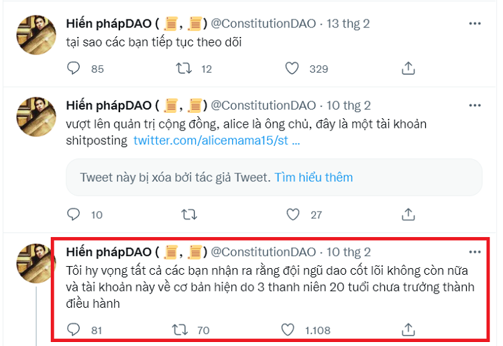503x346 pixels.
Task: Open the twitter.com/alicemama15 link
Action: click(x=216, y=141)
